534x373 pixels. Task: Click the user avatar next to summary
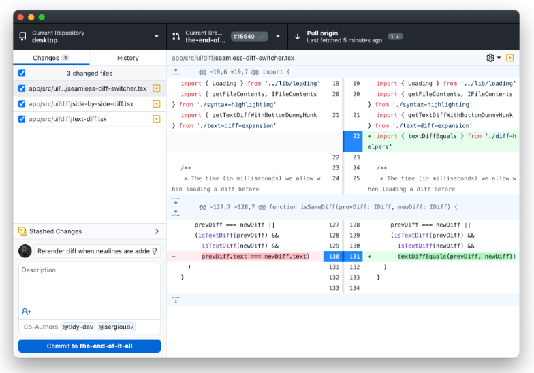pyautogui.click(x=25, y=251)
